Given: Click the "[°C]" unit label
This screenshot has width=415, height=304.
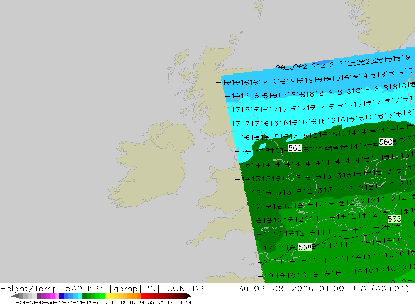Looking at the screenshot, I should click(151, 288).
